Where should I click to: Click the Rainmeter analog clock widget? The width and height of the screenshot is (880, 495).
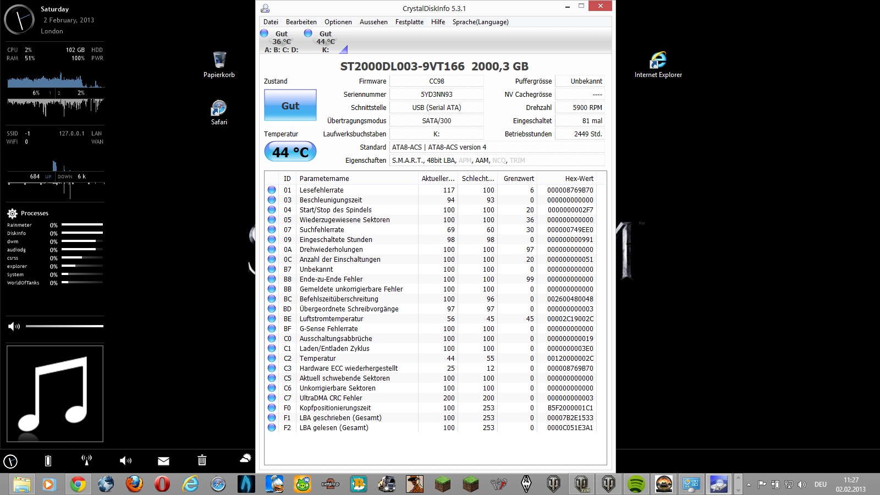(x=19, y=20)
